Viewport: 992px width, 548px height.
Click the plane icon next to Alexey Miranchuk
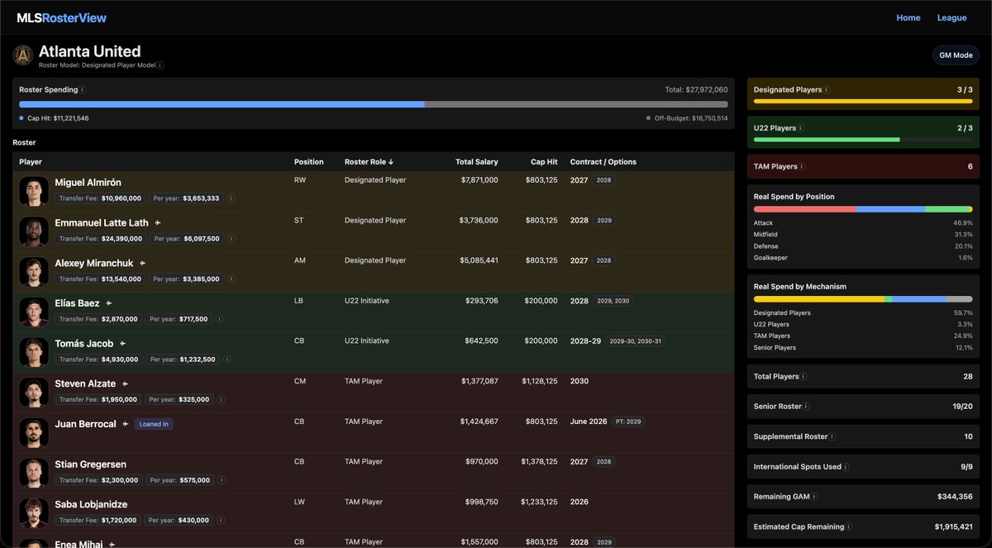142,263
